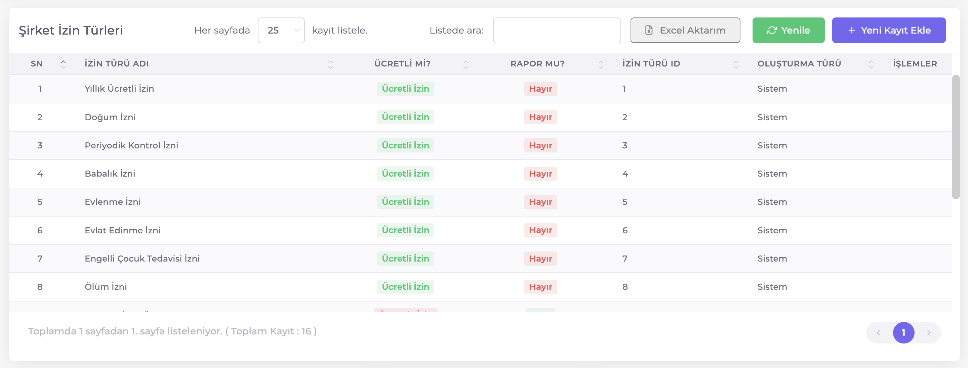Click the table's vertical scrollbar
Image resolution: width=968 pixels, height=368 pixels.
tap(955, 137)
